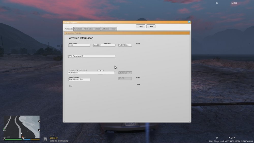Click the Arrestee Details panel header
The width and height of the screenshot is (254, 143).
pos(127,33)
